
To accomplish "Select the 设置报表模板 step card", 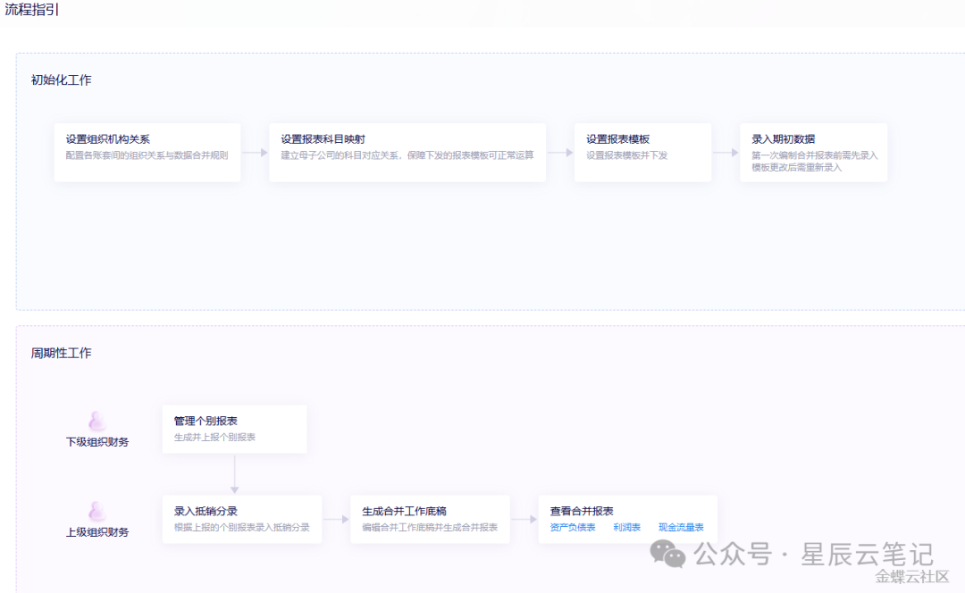I will (x=642, y=153).
